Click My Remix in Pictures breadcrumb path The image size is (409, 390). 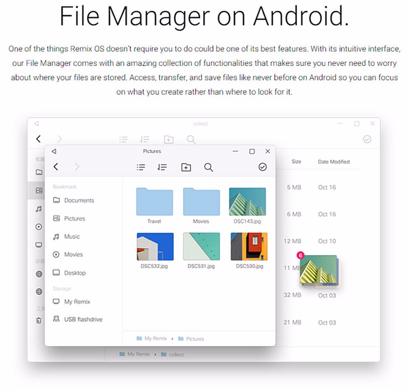click(x=155, y=339)
